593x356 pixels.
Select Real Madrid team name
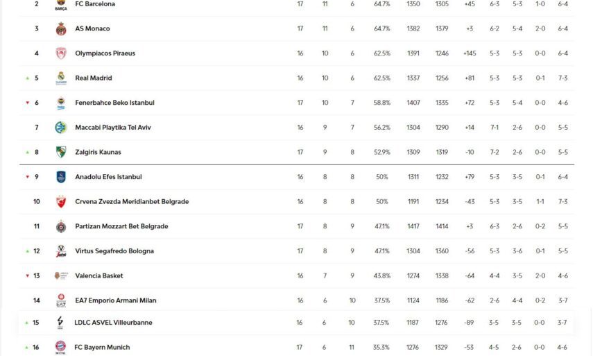coord(93,78)
